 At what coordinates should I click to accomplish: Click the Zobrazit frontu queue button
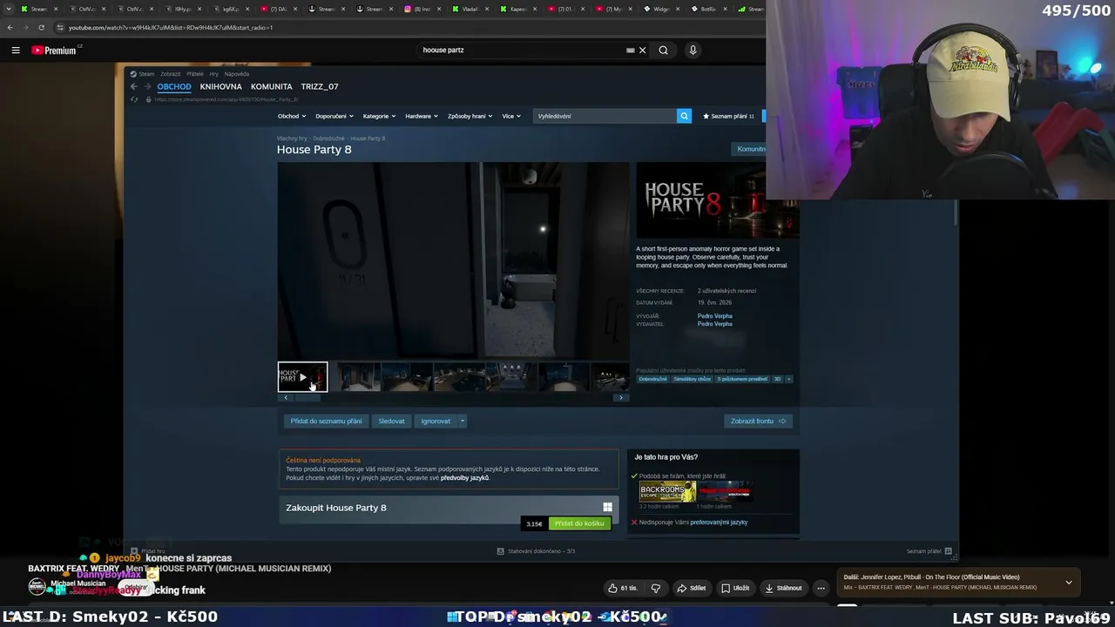click(x=758, y=421)
